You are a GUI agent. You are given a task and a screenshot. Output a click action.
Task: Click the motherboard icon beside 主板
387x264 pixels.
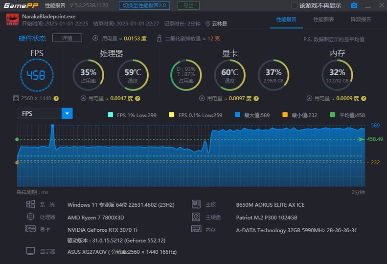pos(196,204)
